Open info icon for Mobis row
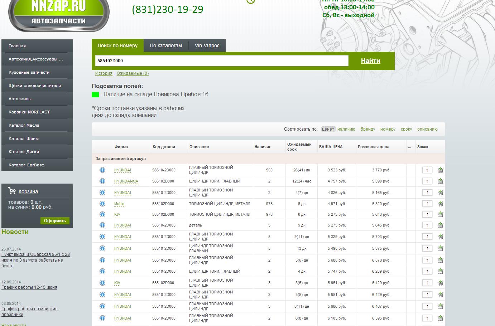Image resolution: width=495 pixels, height=326 pixels. (x=102, y=204)
